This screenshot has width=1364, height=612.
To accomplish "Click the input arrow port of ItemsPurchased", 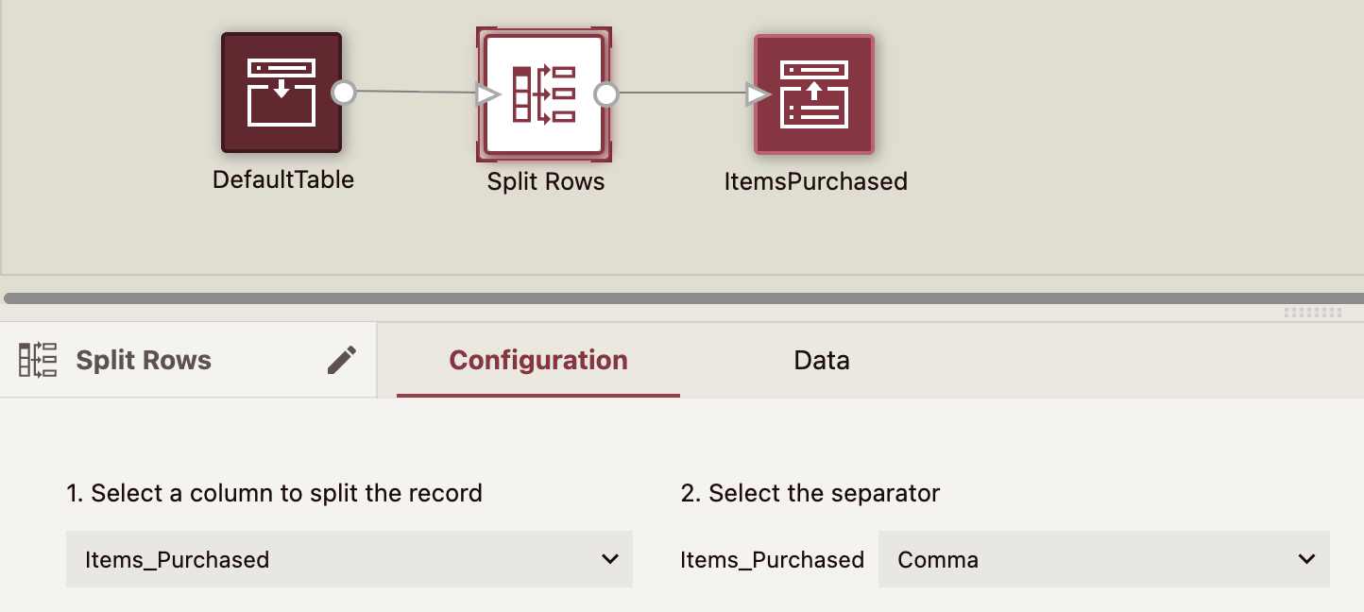I will [x=757, y=93].
